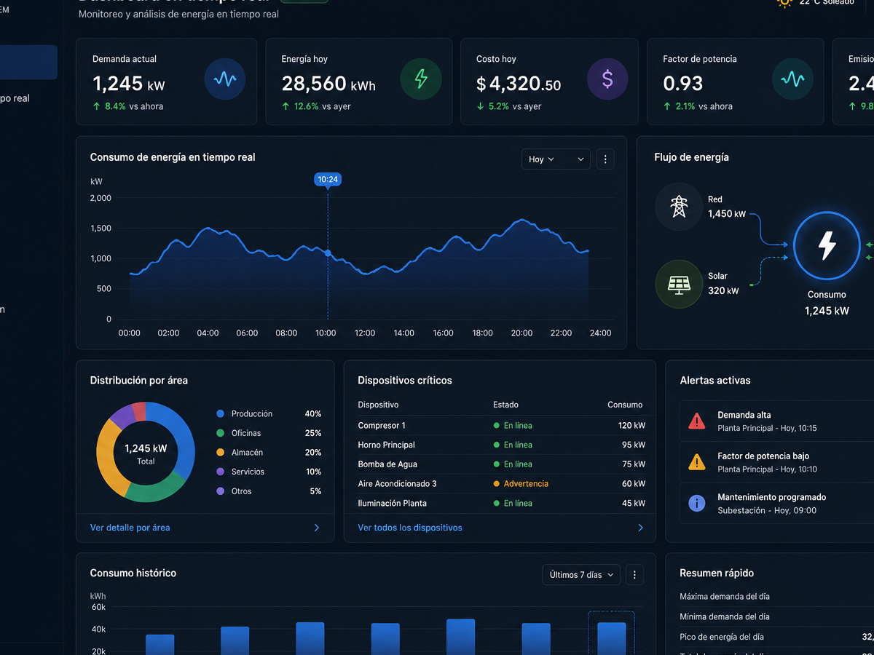Screen dimensions: 874x655
Task: Select the Red power tower icon
Action: click(679, 207)
